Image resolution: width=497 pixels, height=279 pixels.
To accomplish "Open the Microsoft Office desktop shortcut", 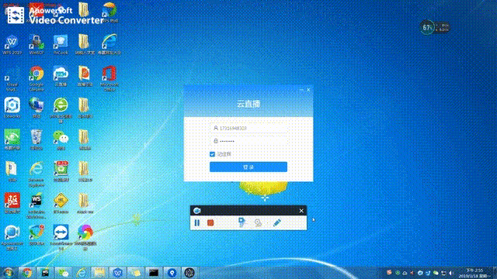I will click(109, 78).
